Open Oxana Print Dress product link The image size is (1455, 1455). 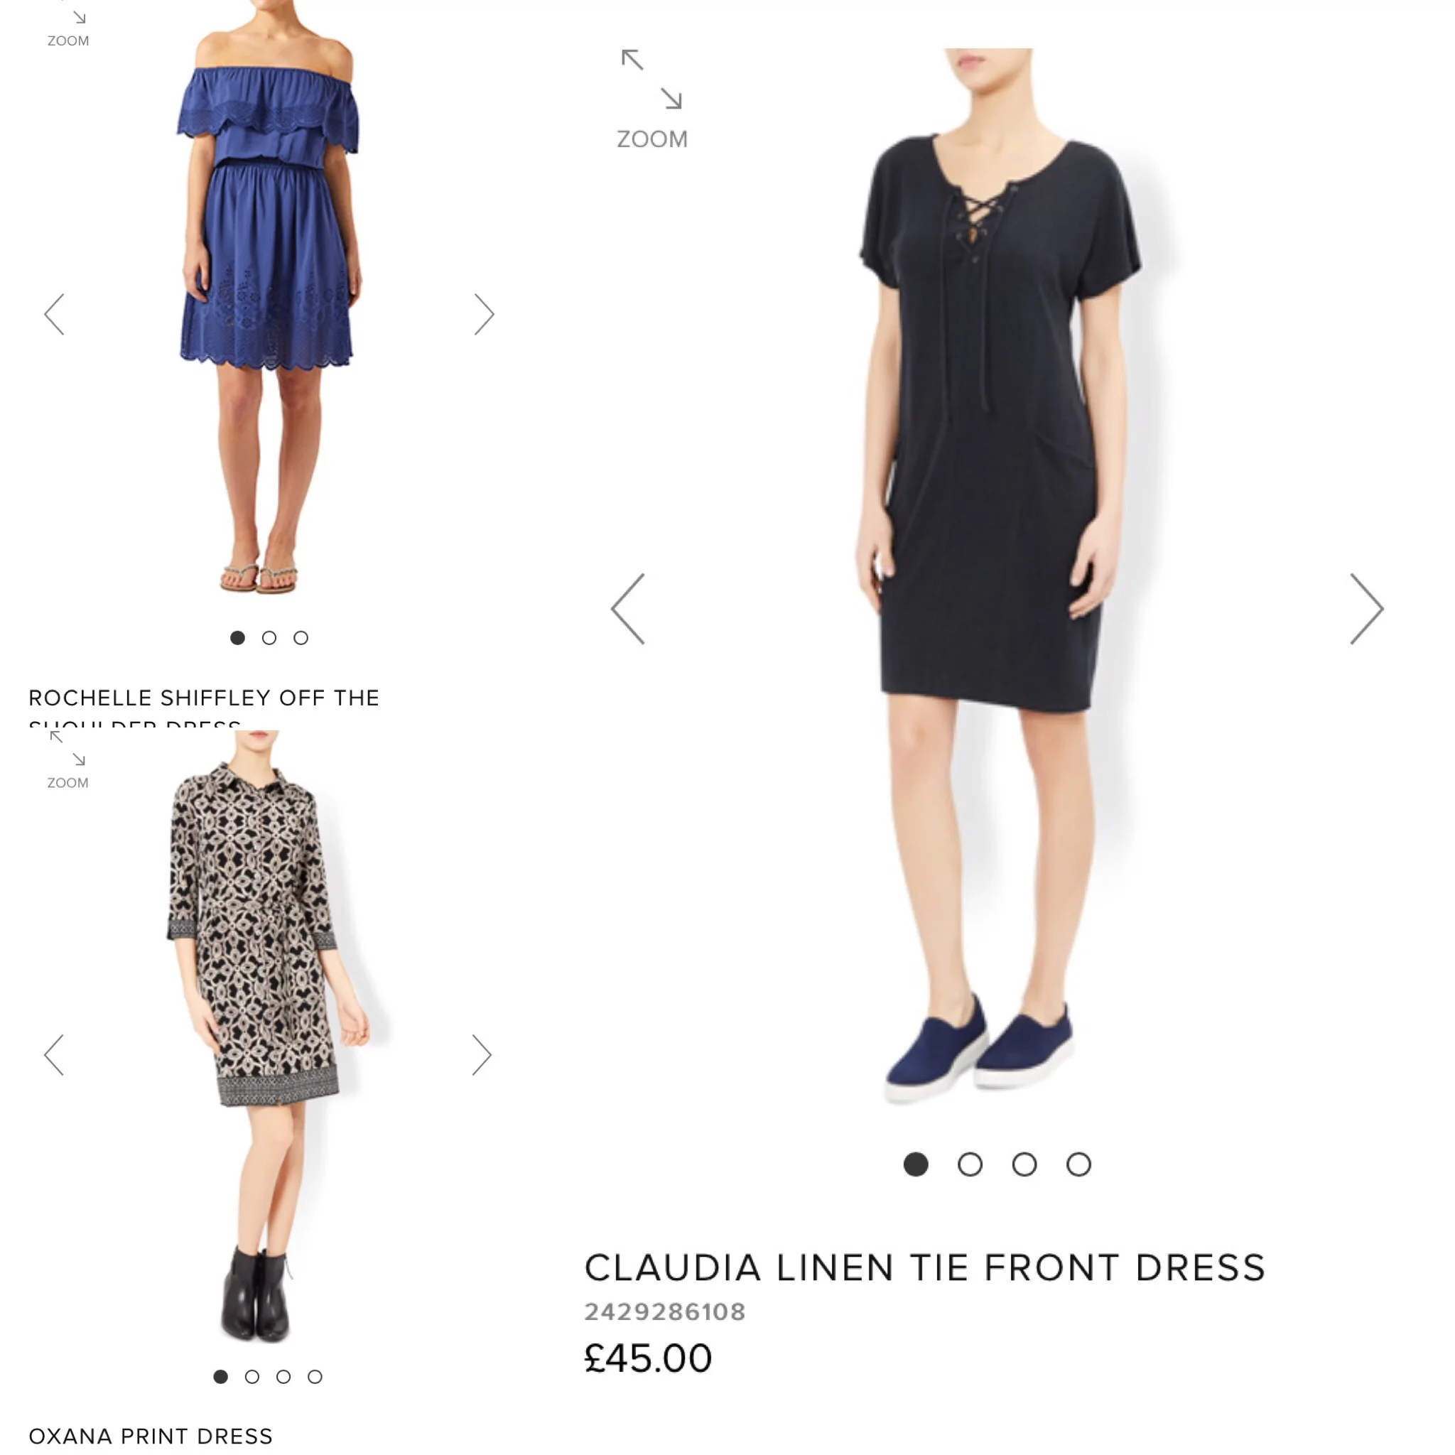(x=151, y=1436)
